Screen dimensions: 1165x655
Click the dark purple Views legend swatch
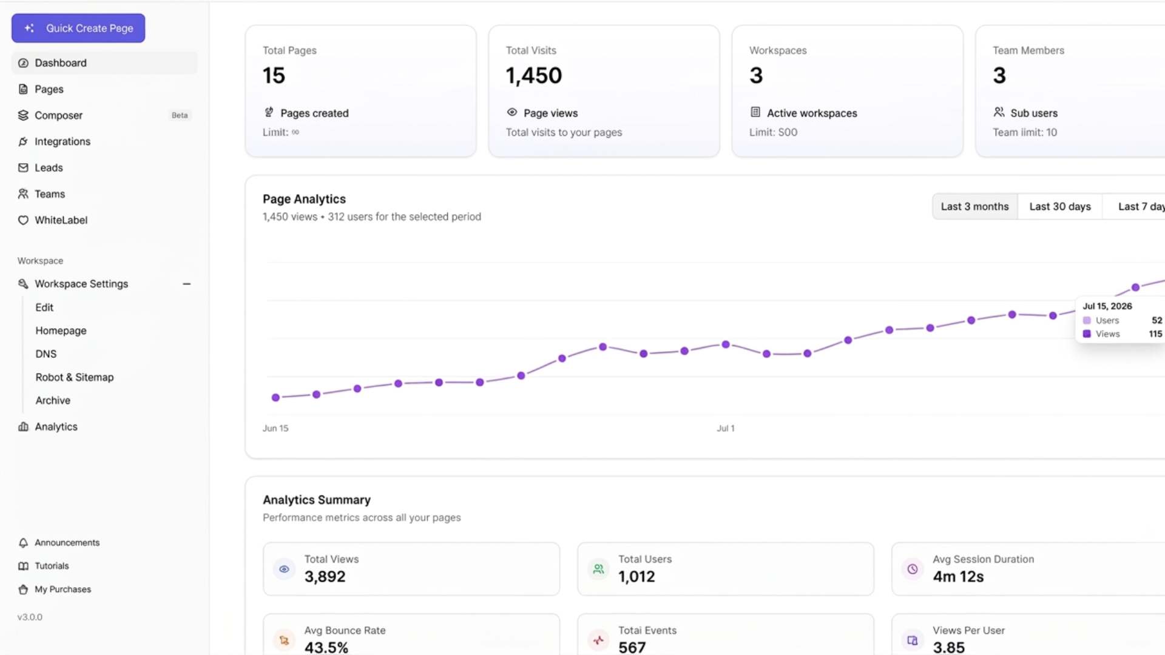[1087, 334]
